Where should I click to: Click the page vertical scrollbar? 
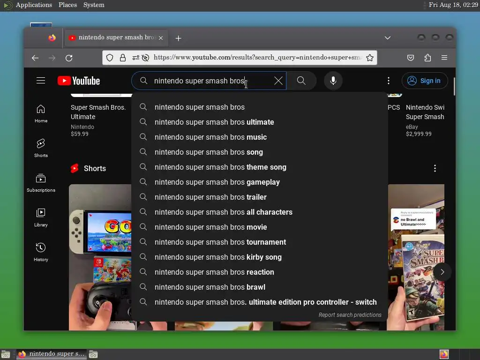click(x=454, y=86)
